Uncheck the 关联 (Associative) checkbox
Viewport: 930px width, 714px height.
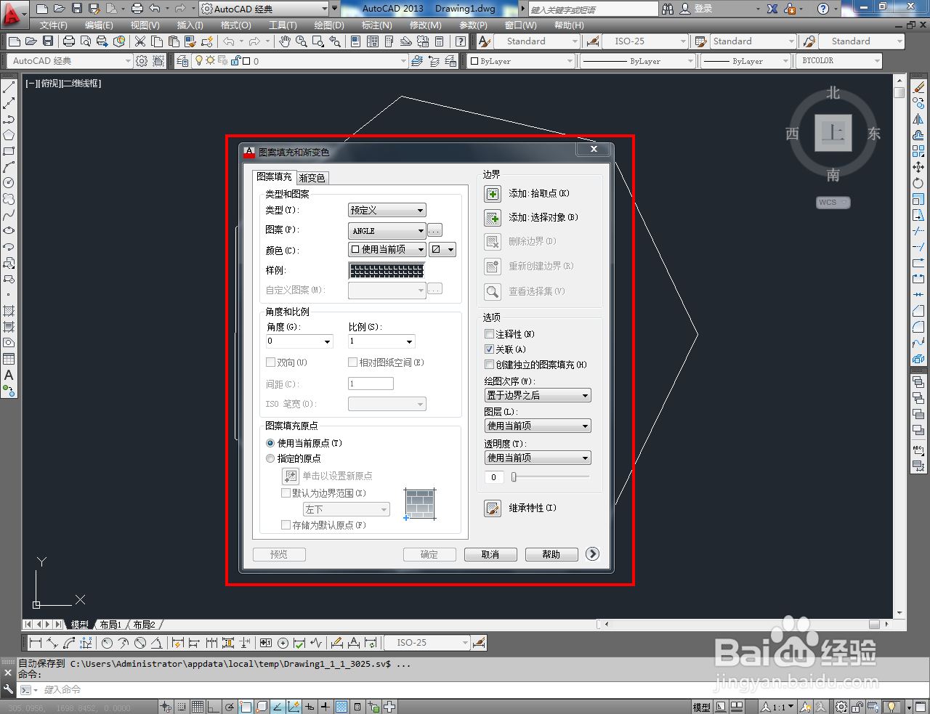tap(489, 349)
